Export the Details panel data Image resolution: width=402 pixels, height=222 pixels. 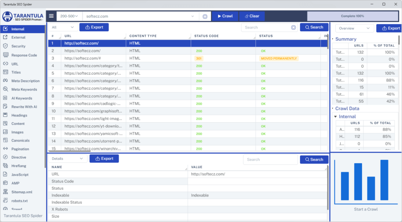pyautogui.click(x=104, y=159)
